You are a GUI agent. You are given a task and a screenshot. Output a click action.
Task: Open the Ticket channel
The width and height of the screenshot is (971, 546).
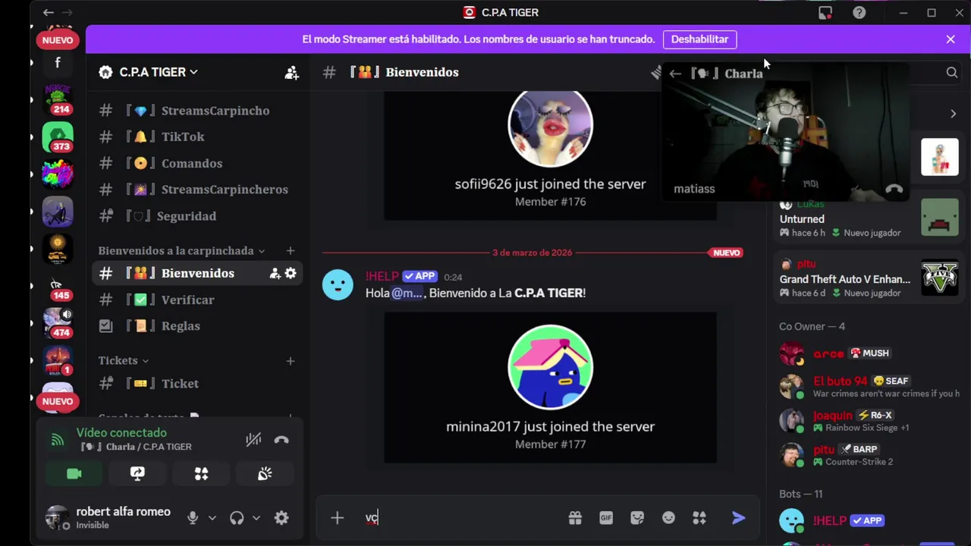click(x=197, y=384)
